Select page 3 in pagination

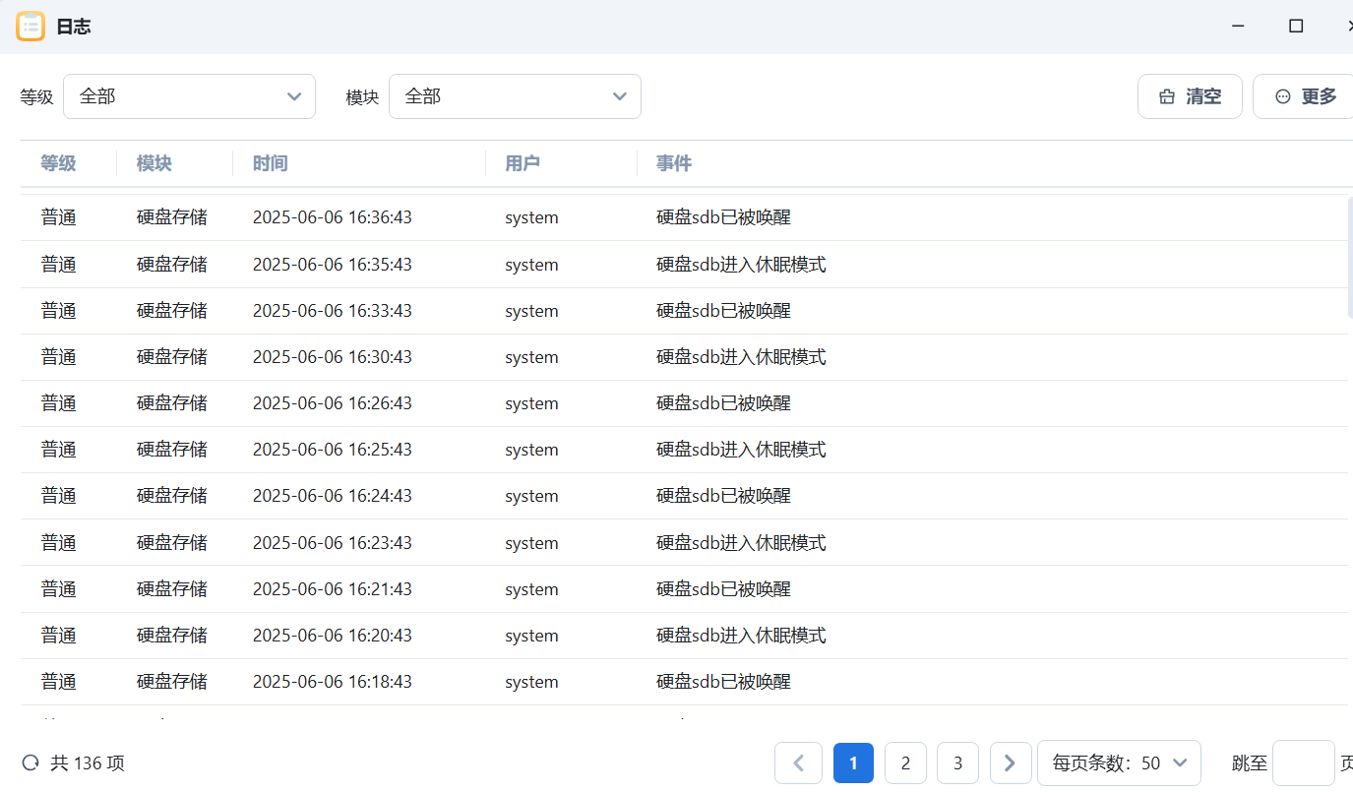point(957,762)
